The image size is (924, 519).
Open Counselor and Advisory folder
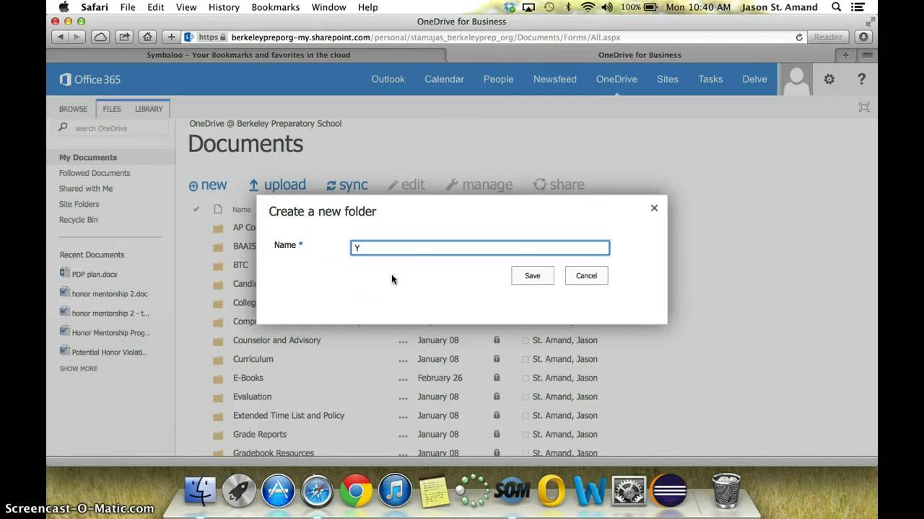coord(276,340)
